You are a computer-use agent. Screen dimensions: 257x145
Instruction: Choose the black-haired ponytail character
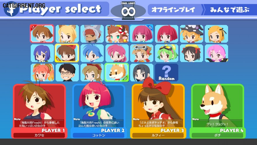[x=142, y=73]
